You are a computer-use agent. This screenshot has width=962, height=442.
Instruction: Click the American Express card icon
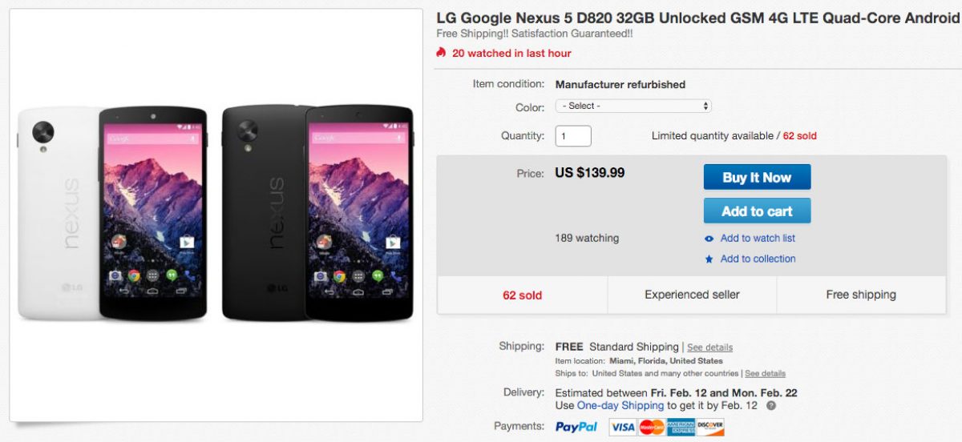point(681,427)
